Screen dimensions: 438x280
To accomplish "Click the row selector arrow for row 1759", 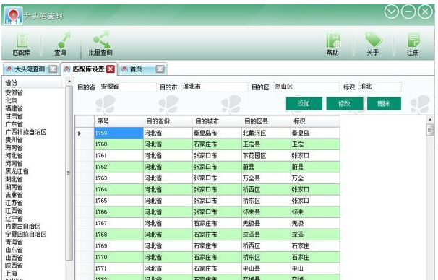I will pyautogui.click(x=85, y=134).
